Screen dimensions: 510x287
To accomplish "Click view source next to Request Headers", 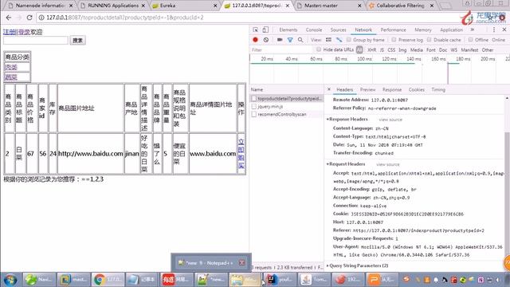I will (x=388, y=165).
